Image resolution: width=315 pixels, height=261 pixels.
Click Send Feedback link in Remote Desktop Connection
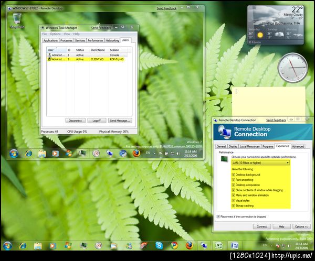276,120
